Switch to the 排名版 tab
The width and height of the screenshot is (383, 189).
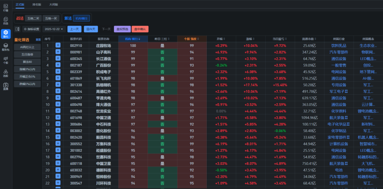click(37, 4)
